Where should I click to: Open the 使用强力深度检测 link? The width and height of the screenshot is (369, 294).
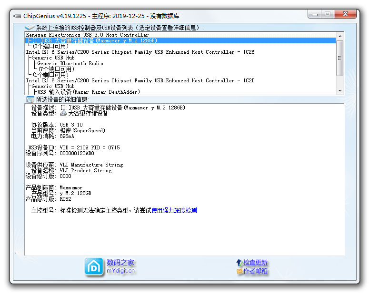[174, 210]
